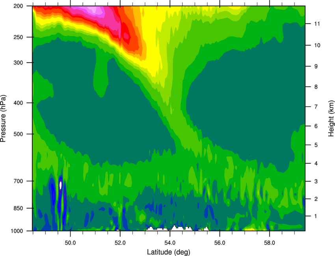Click the 11 km height label
Viewport: 335px width, 256px height.
tap(317, 24)
